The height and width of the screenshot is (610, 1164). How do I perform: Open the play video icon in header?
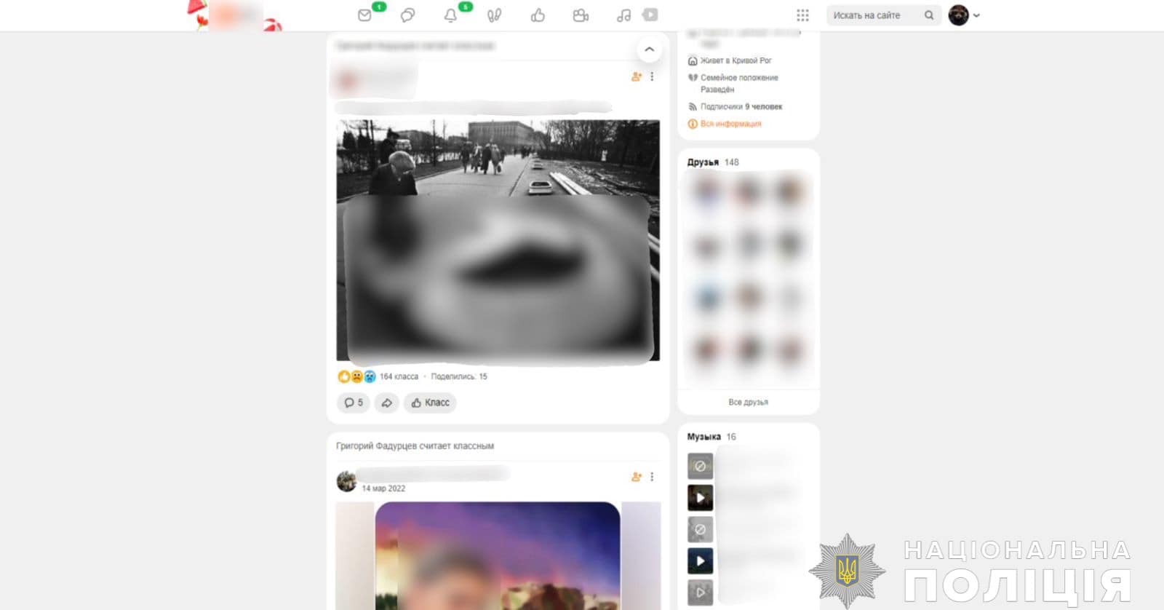pos(650,15)
